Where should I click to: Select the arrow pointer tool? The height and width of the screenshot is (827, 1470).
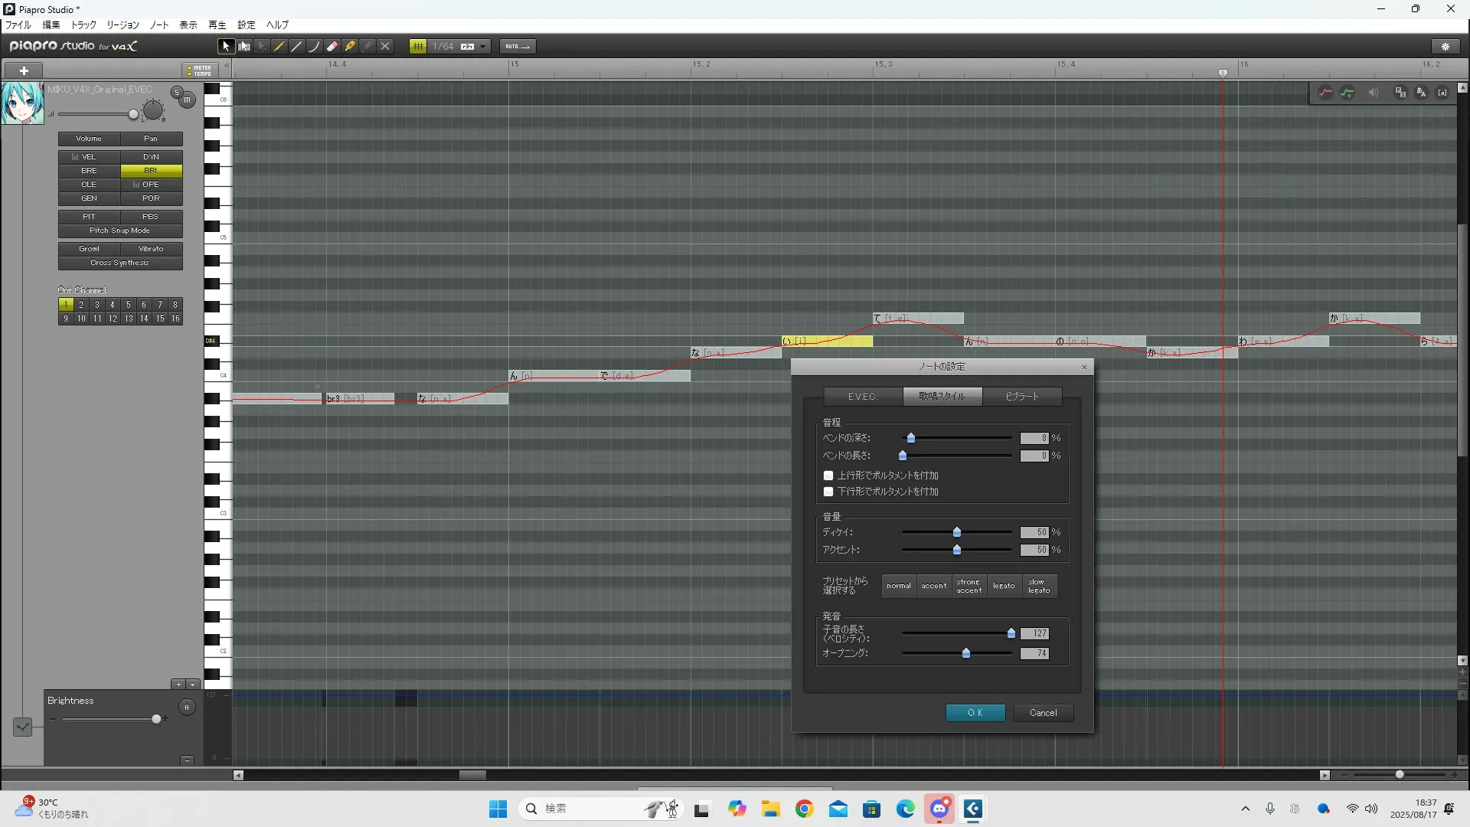pos(225,47)
